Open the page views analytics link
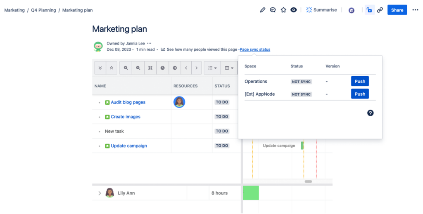Viewport: 423px width, 214px height. tap(199, 49)
